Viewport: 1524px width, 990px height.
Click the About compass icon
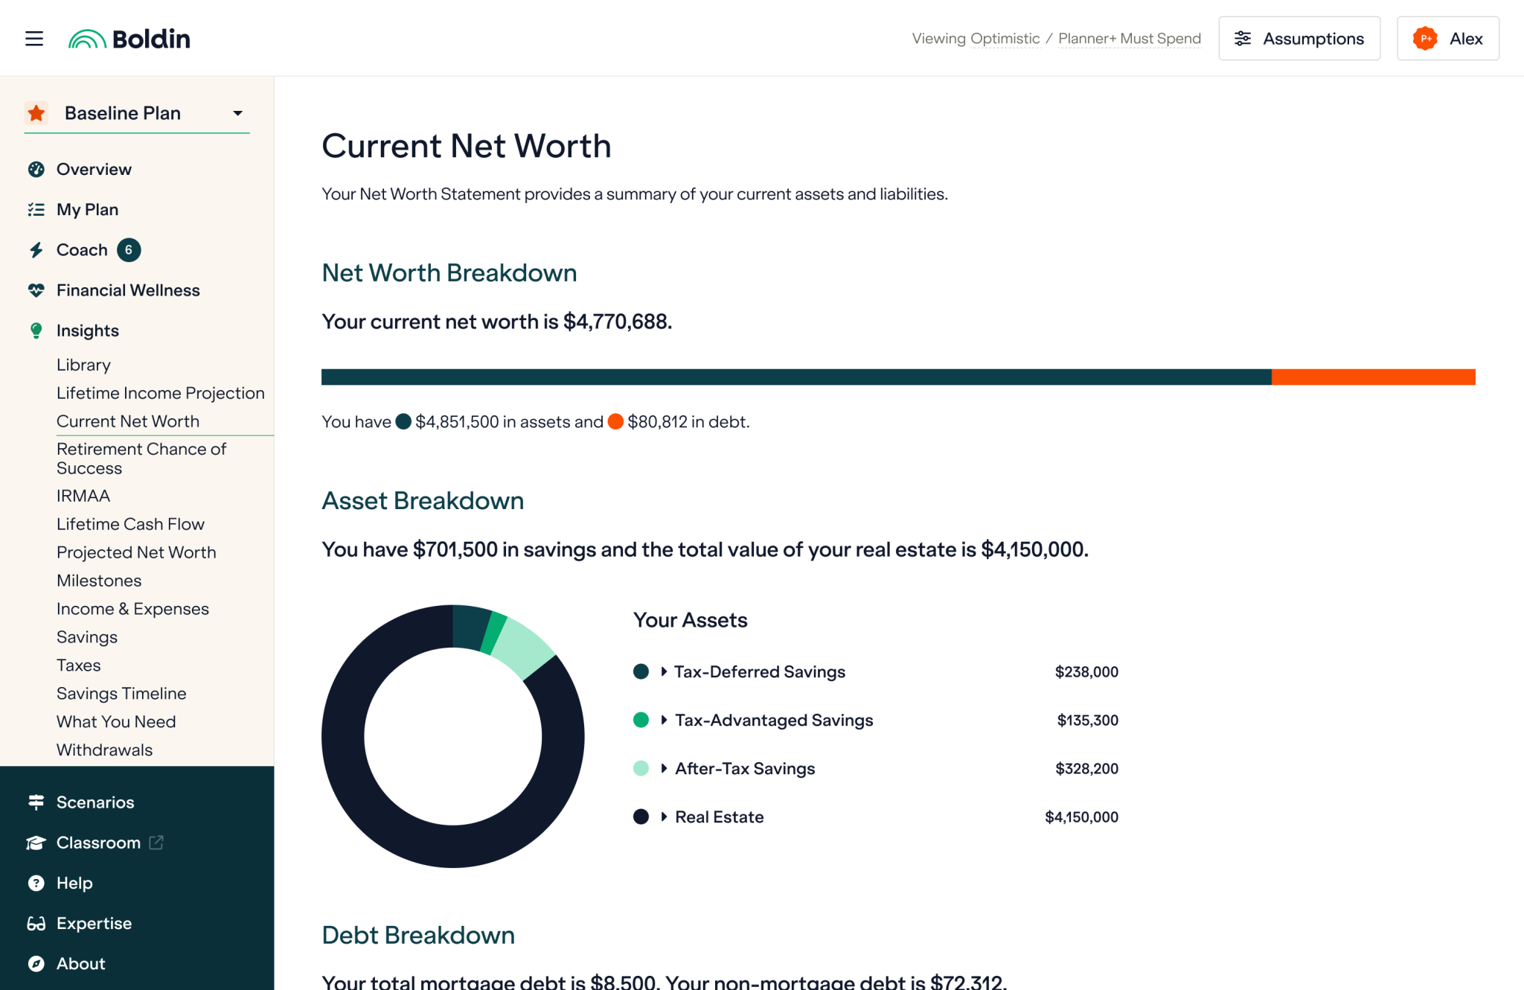pyautogui.click(x=36, y=964)
